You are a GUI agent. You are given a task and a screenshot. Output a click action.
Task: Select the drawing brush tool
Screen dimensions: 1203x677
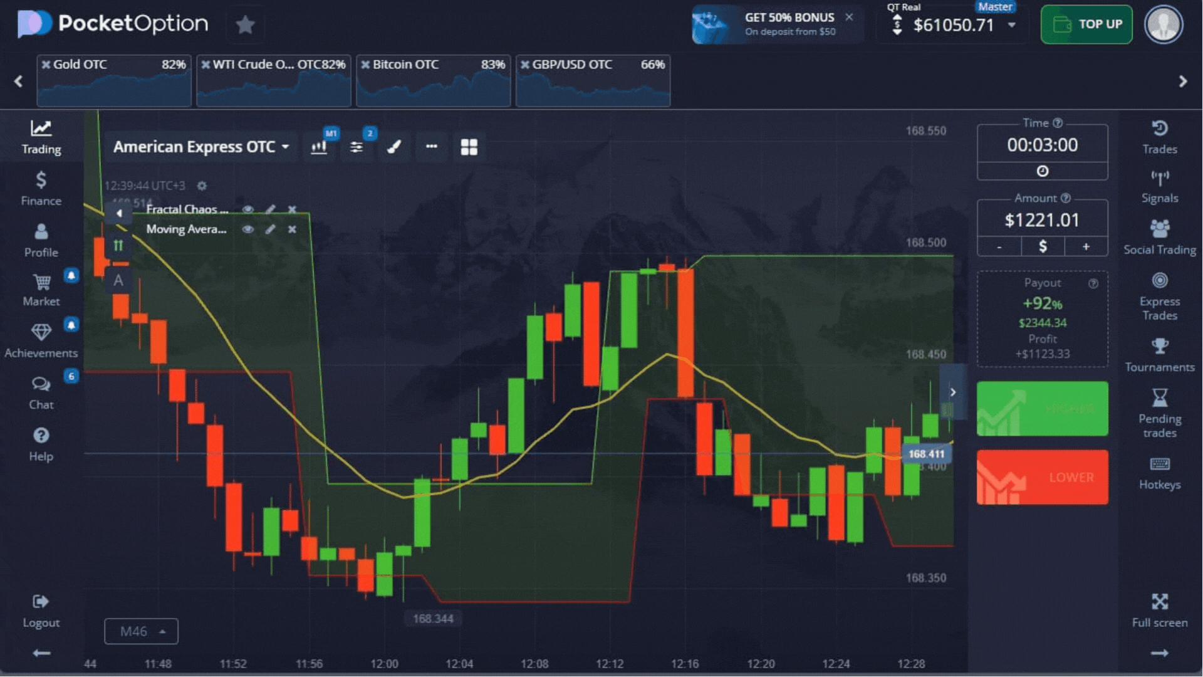pos(394,147)
